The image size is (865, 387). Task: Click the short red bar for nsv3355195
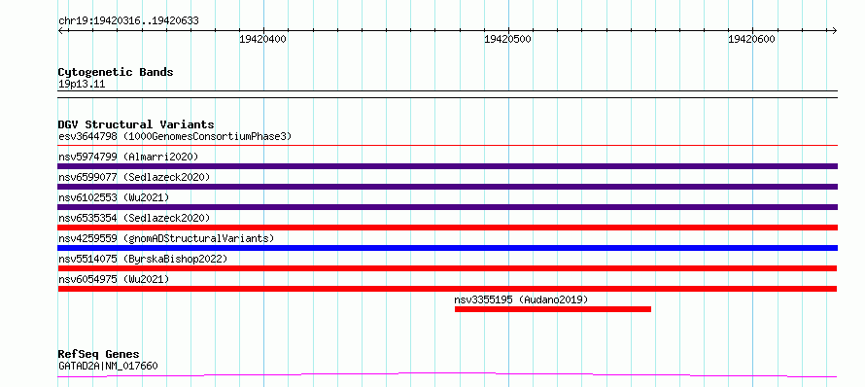coord(553,309)
